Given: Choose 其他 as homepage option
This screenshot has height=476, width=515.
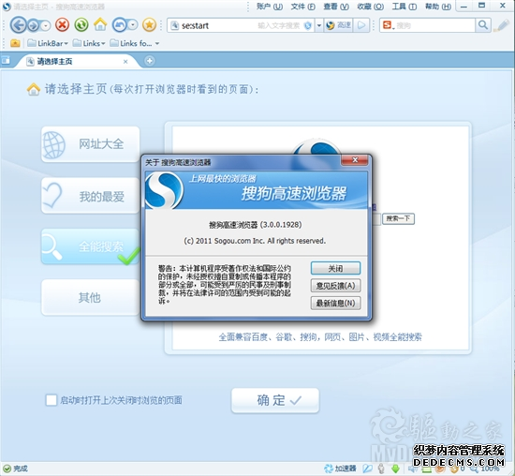Looking at the screenshot, I should click(90, 298).
